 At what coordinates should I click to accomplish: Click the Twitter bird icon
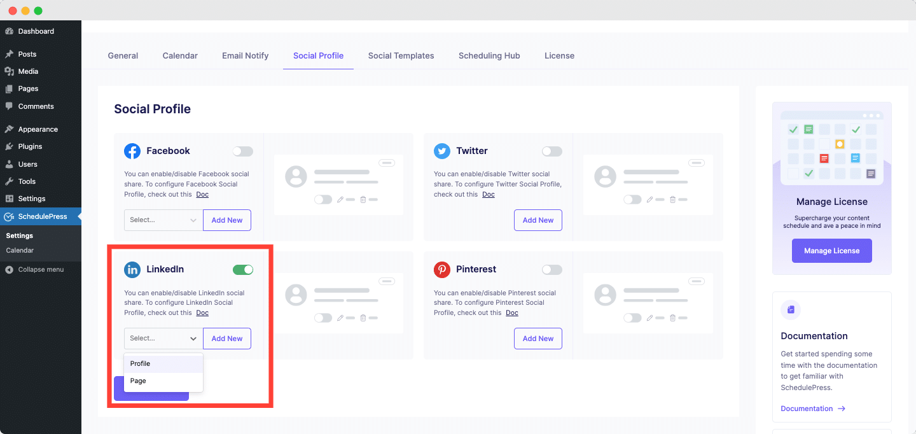pos(442,151)
